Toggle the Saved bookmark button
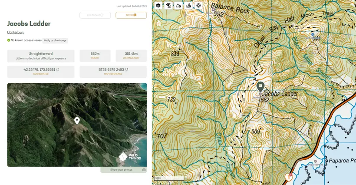 (131, 15)
